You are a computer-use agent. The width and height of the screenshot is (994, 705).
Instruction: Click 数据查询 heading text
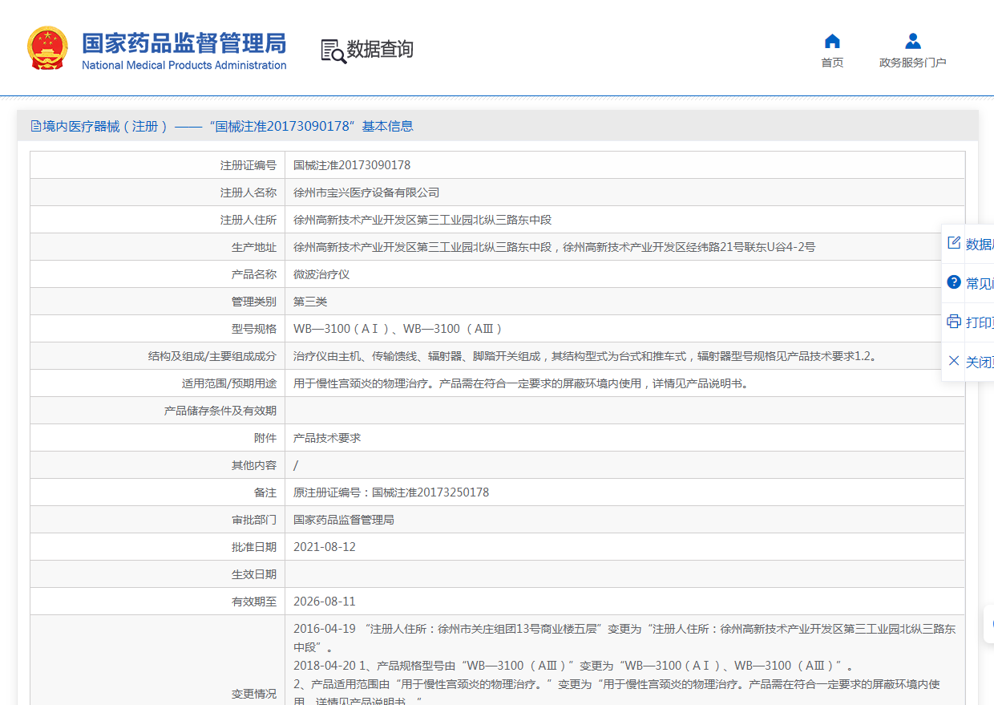380,50
